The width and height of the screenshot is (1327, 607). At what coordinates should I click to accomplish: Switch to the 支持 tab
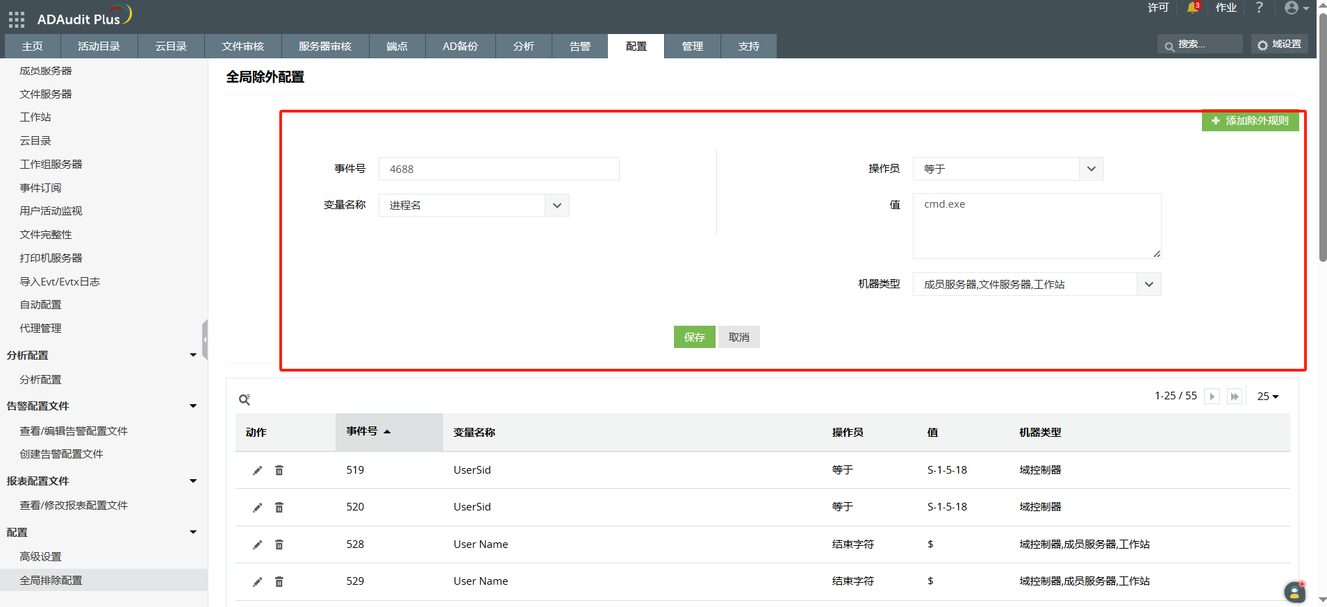[x=748, y=46]
